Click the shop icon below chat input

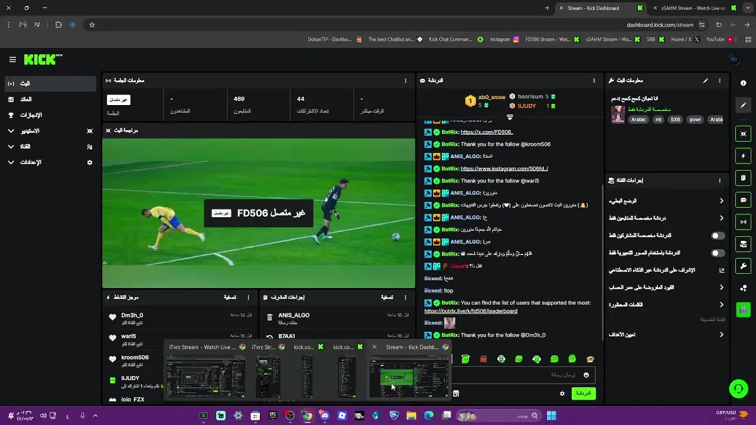click(455, 393)
